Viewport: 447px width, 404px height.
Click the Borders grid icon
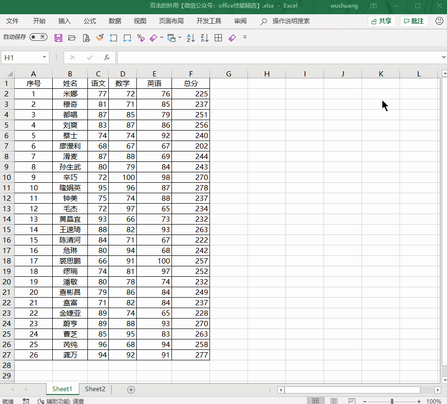(219, 38)
